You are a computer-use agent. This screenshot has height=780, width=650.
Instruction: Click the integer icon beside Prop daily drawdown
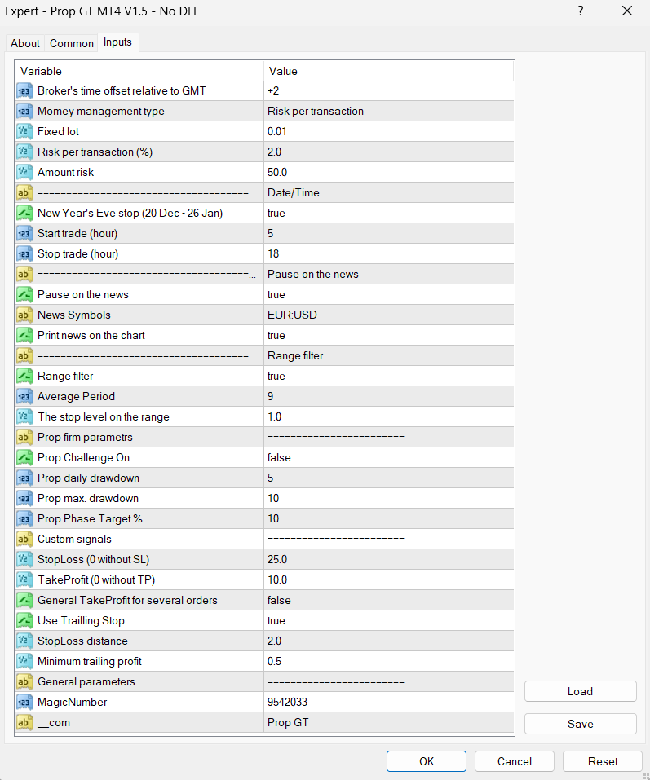tap(24, 478)
